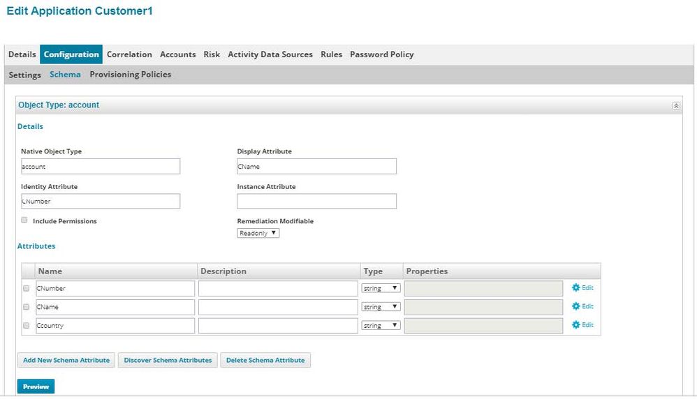Click the Display Attribute field
The height and width of the screenshot is (399, 697).
[316, 167]
